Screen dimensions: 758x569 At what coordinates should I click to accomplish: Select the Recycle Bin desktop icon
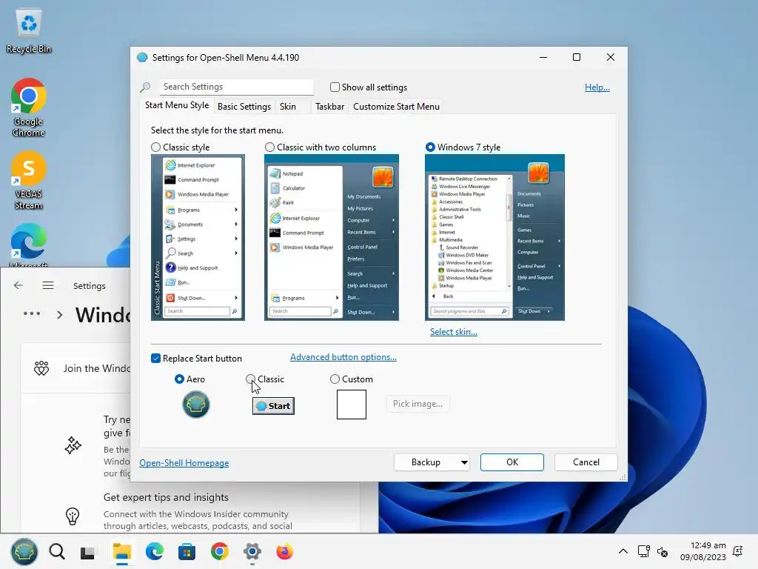point(29,31)
